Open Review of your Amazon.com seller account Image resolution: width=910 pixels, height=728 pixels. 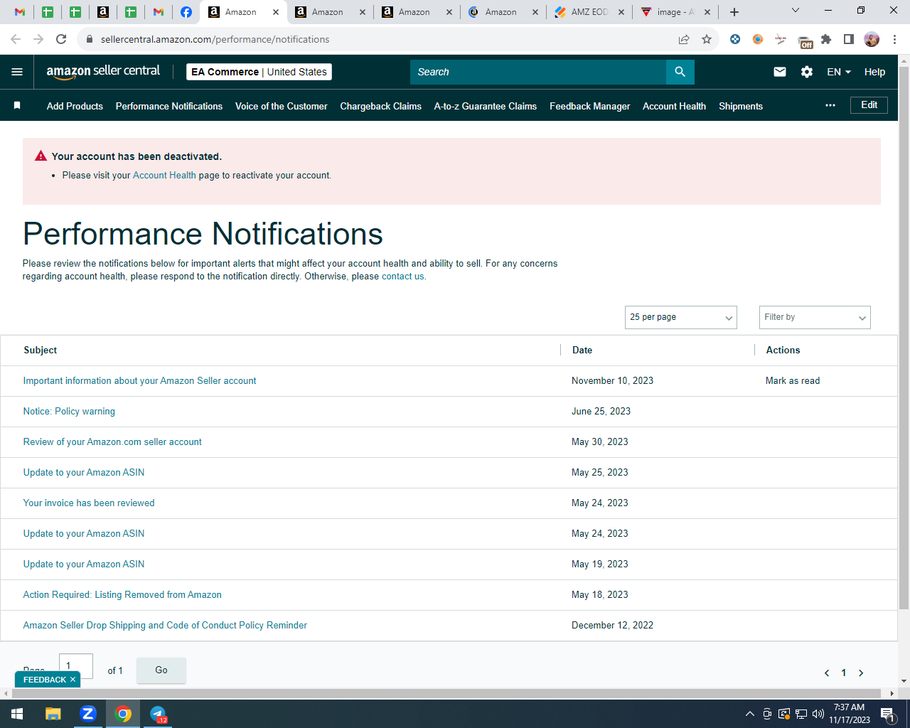(112, 442)
